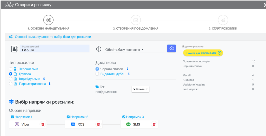This screenshot has width=266, height=136.
Task: Click info icon next to Видалити дублі
Action: pyautogui.click(x=129, y=74)
